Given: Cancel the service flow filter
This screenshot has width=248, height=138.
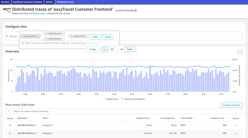Looking at the screenshot, I should [108, 37].
